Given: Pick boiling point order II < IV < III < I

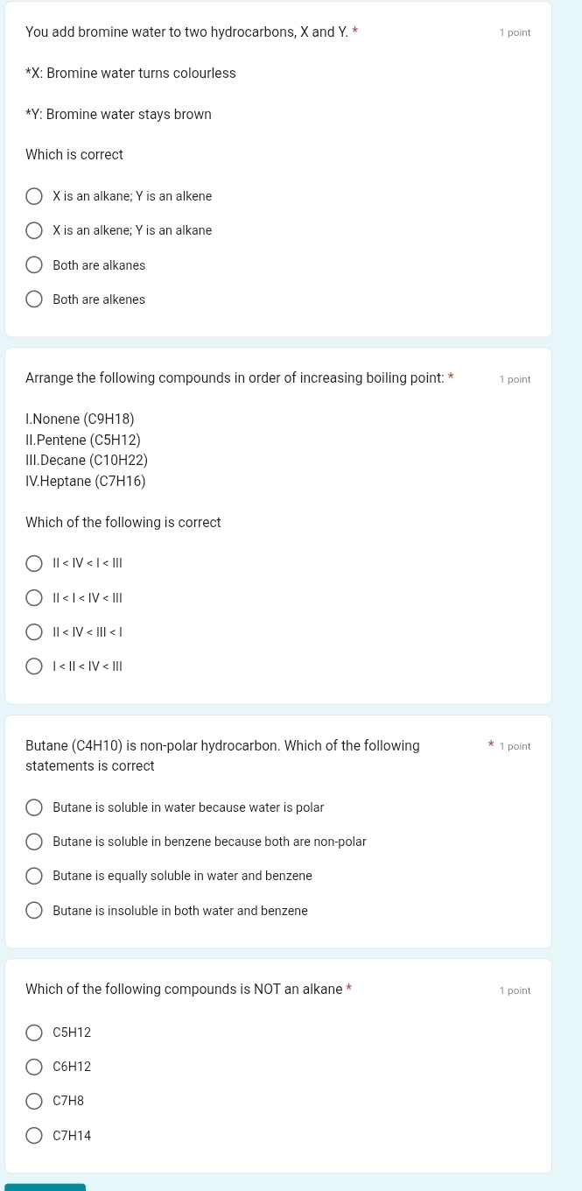Looking at the screenshot, I should (x=33, y=632).
